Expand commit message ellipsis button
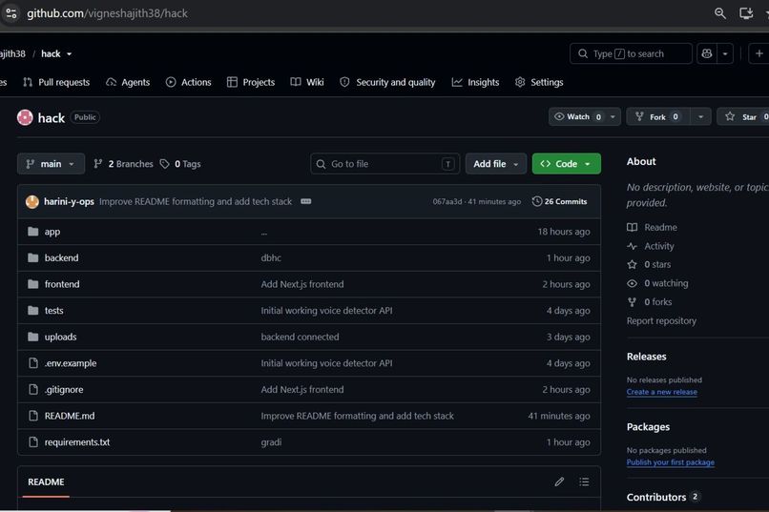This screenshot has height=512, width=769. [x=305, y=201]
